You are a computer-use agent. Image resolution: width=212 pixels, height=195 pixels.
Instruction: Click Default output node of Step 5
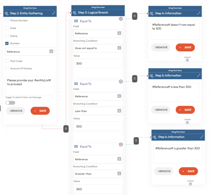pyautogui.click(x=187, y=122)
